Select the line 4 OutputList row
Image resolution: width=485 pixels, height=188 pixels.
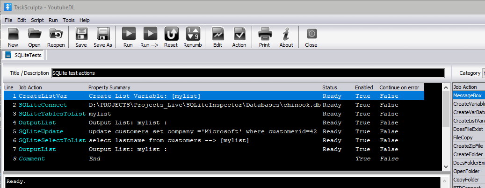(214, 123)
